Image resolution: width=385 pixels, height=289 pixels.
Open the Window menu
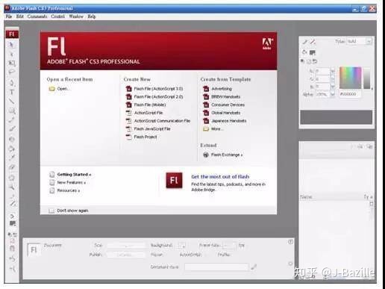pos(76,16)
